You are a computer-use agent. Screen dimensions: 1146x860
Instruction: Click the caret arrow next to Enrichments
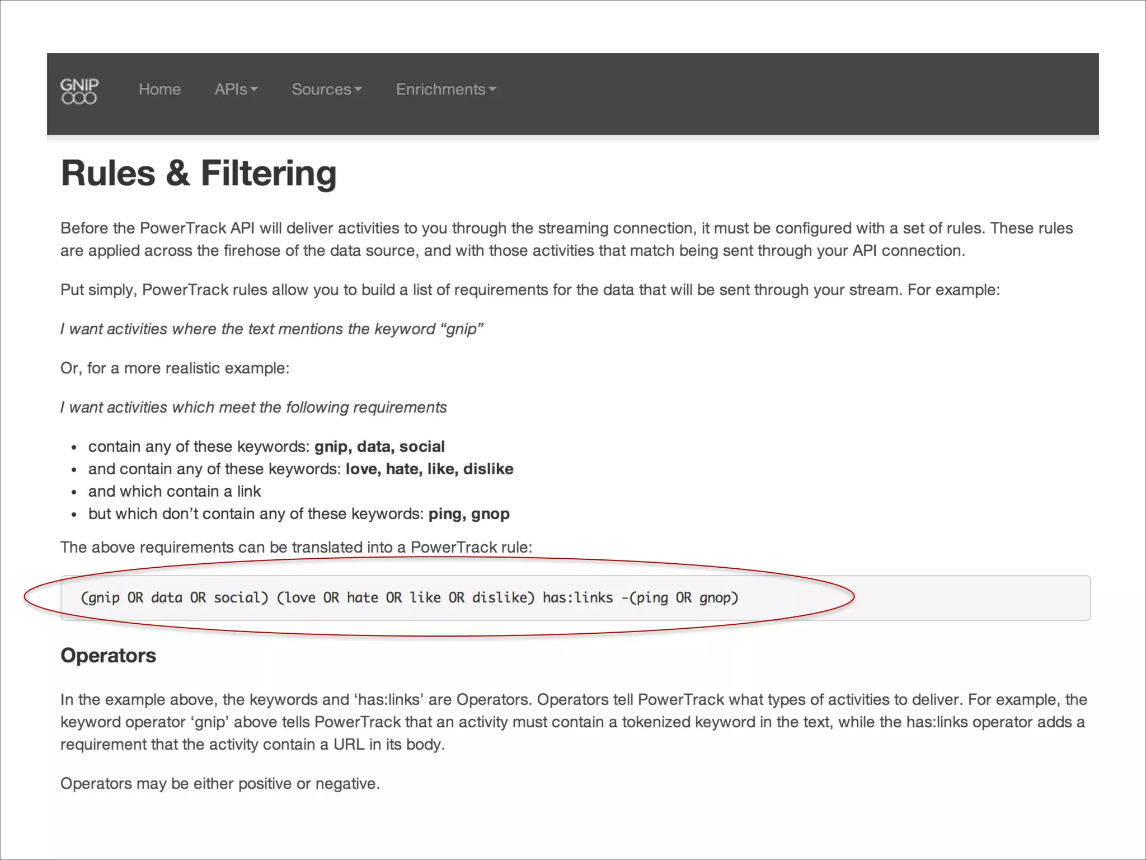tap(492, 90)
